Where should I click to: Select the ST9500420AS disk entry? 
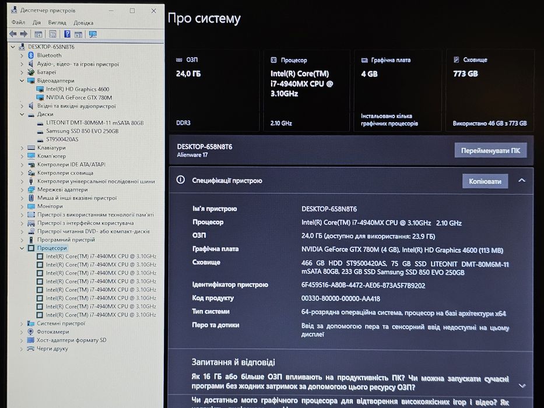pyautogui.click(x=62, y=139)
